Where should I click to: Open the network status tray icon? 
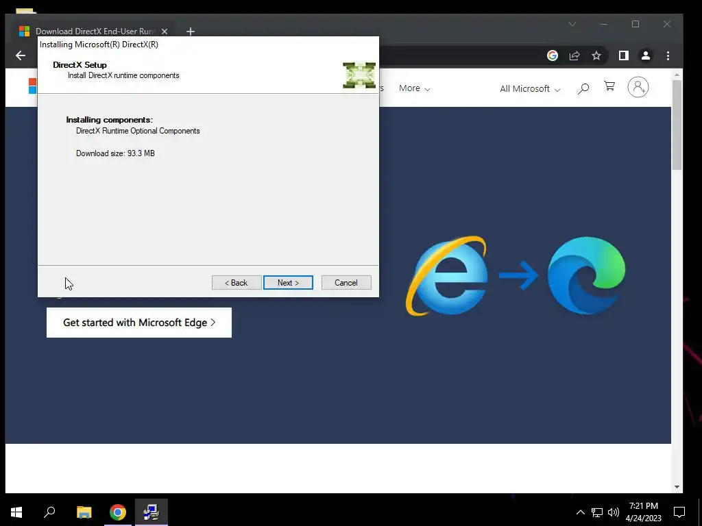[x=597, y=512]
